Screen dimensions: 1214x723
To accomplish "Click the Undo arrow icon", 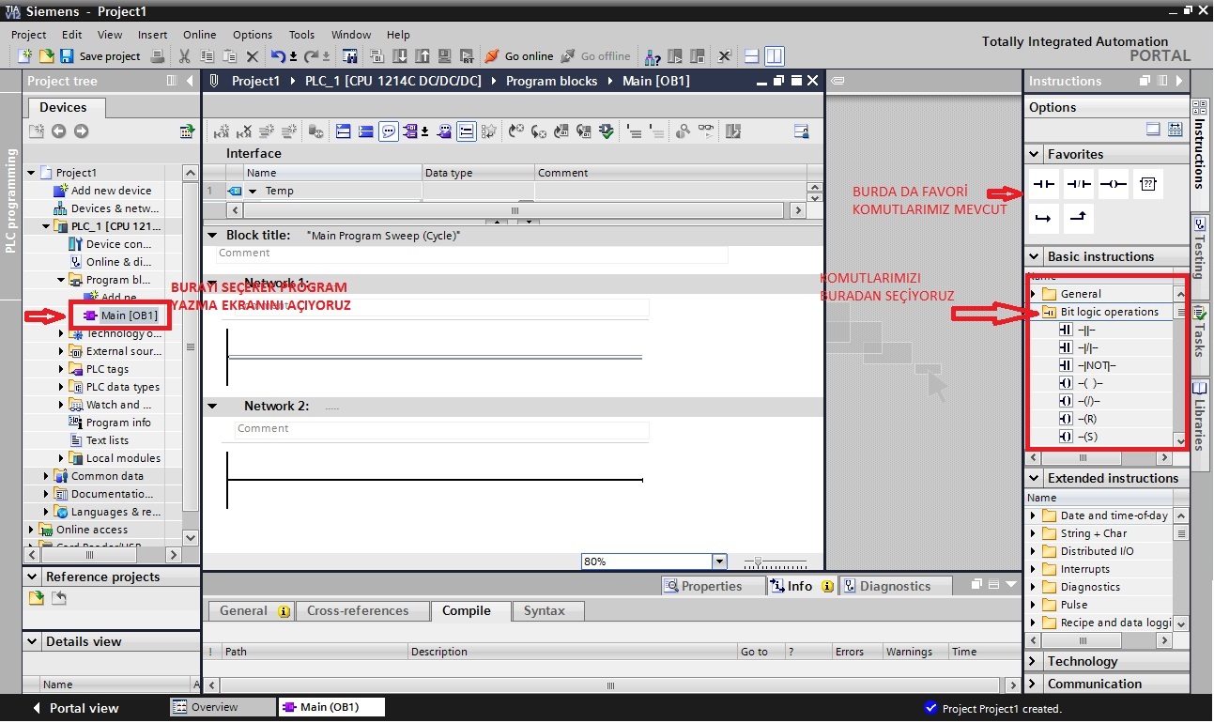I will (278, 56).
